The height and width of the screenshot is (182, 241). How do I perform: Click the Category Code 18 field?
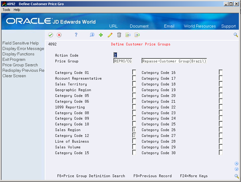coord(220,84)
